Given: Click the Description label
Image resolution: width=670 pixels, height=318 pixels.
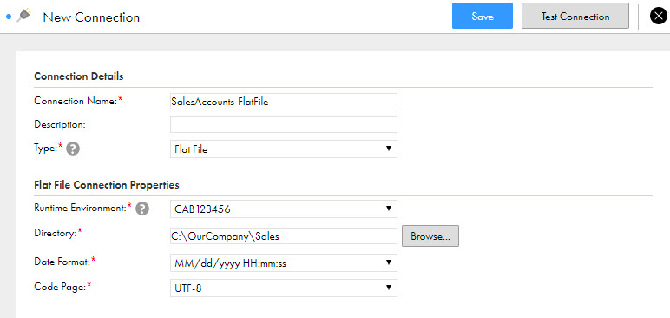Looking at the screenshot, I should click(60, 124).
